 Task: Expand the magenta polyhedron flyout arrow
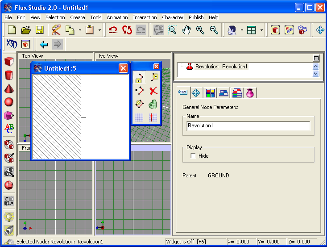coord(13,115)
